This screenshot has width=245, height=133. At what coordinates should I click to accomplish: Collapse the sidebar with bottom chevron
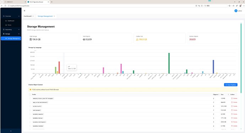pyautogui.click(x=11, y=131)
